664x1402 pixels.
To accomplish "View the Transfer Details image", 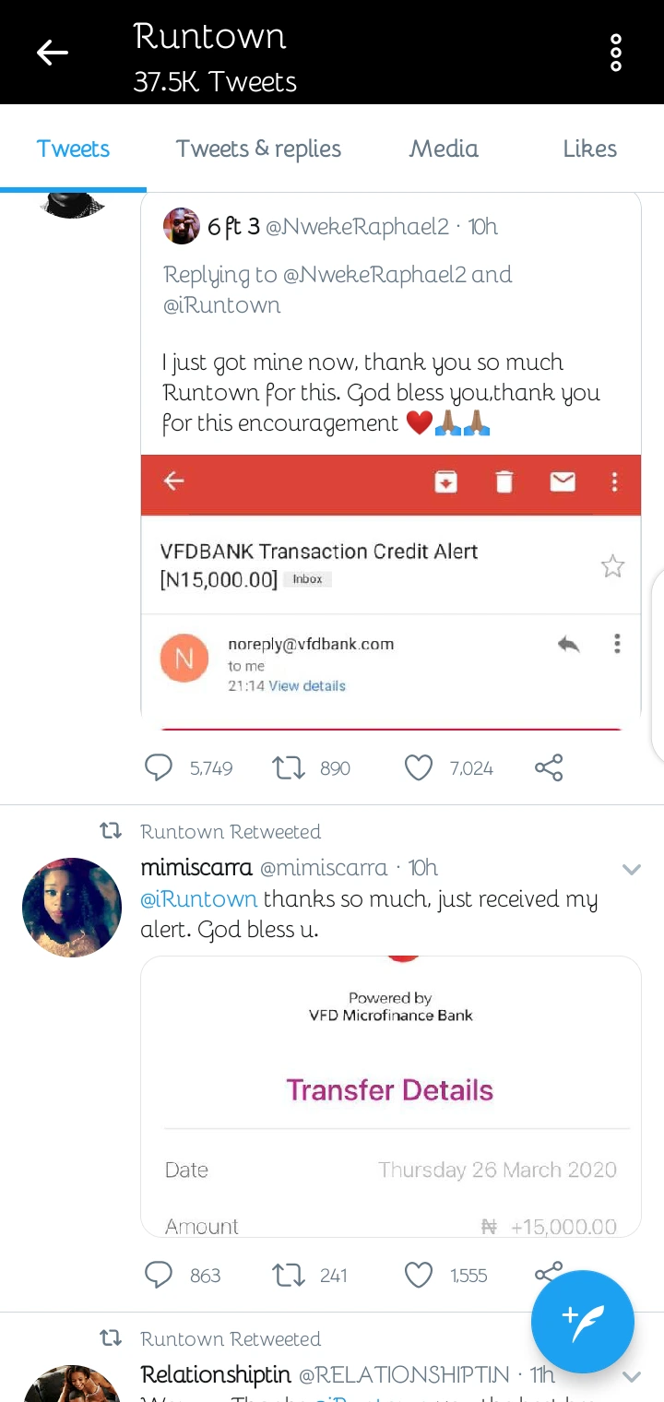I will point(390,1098).
